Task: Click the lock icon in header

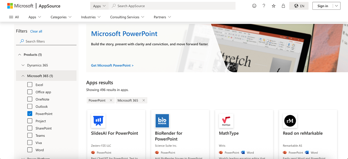Action: [283, 6]
